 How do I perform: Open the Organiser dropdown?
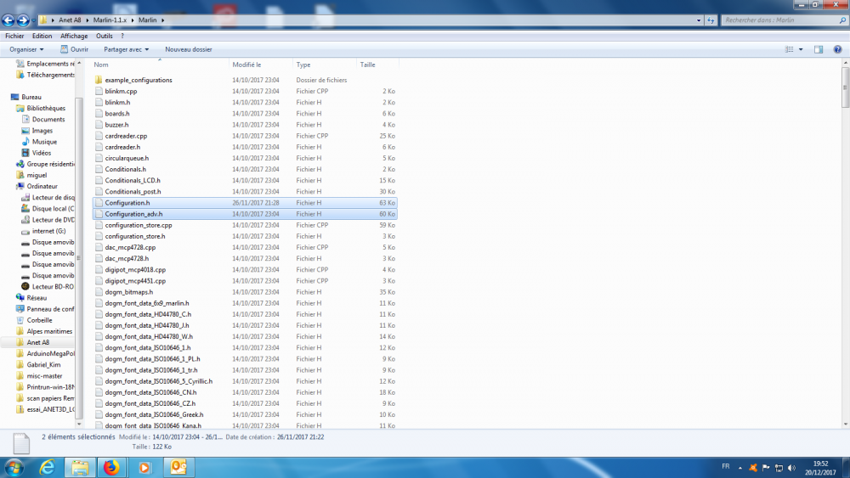click(x=26, y=49)
